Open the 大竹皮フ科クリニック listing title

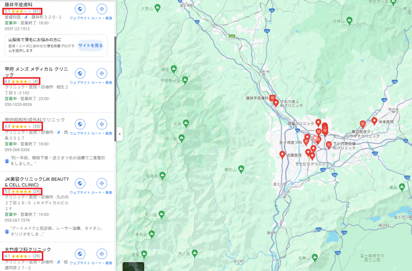click(28, 249)
